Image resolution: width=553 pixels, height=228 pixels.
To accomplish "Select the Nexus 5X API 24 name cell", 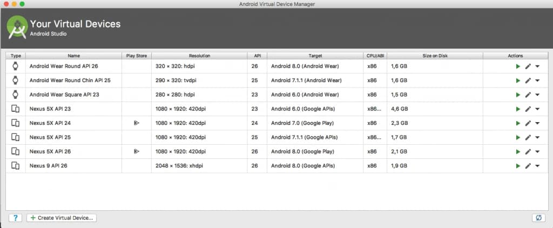I will point(73,123).
